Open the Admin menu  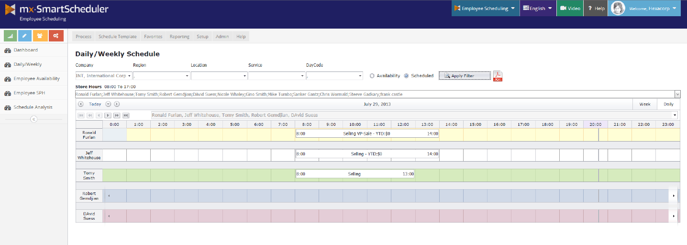click(x=222, y=37)
